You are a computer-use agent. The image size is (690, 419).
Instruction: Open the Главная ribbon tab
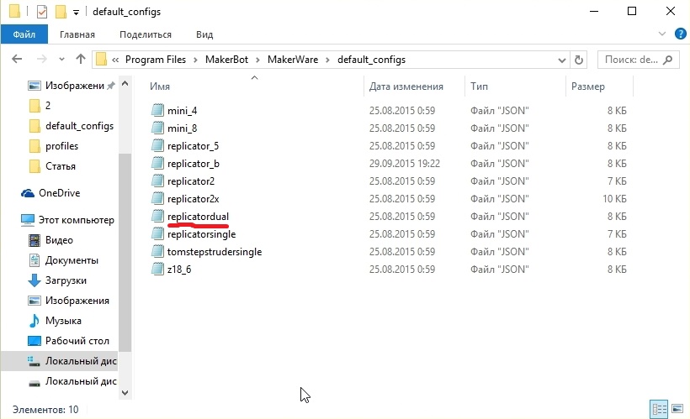point(77,34)
